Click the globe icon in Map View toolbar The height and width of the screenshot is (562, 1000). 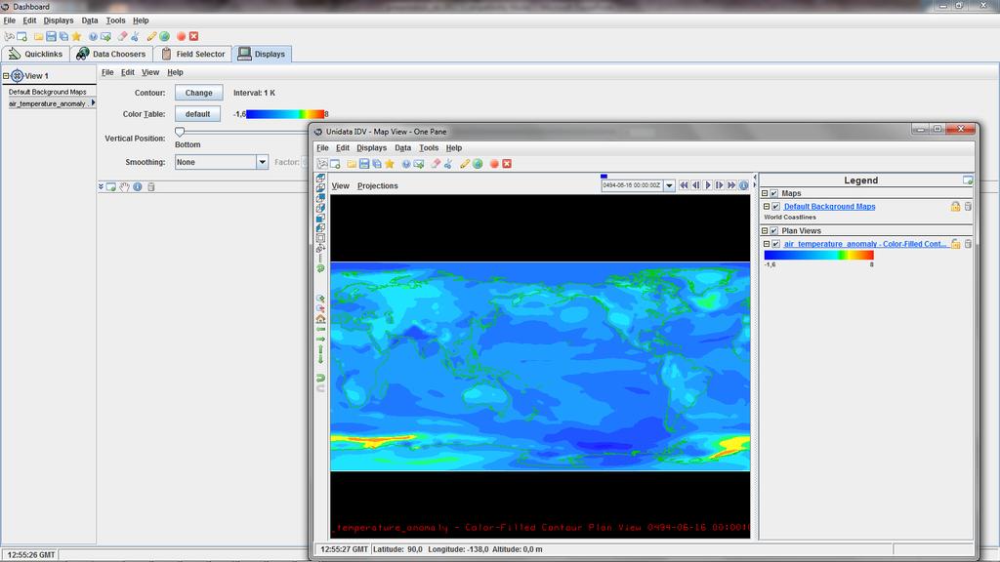(x=478, y=164)
